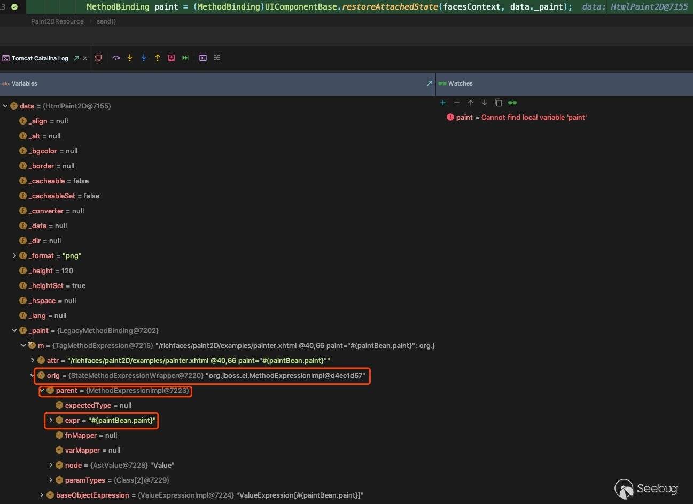Click Paint2DResource in the breadcrumb
Screen dimensions: 693x504
[57, 21]
